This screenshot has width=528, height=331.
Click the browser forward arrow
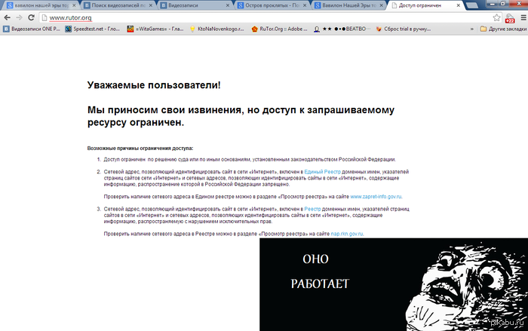(x=19, y=17)
